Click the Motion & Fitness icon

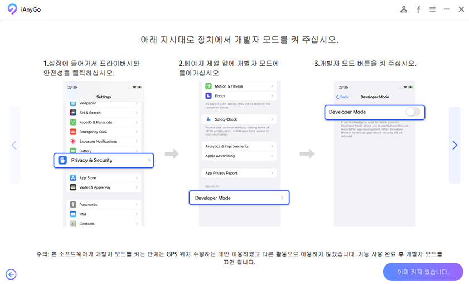coord(209,86)
